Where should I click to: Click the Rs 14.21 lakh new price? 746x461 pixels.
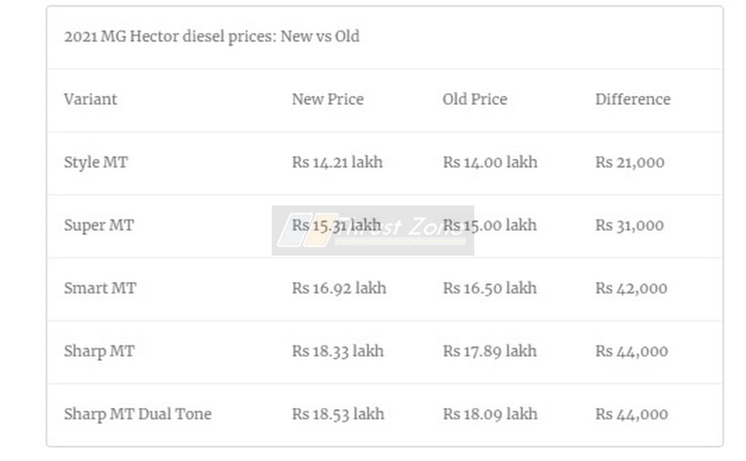click(x=337, y=162)
